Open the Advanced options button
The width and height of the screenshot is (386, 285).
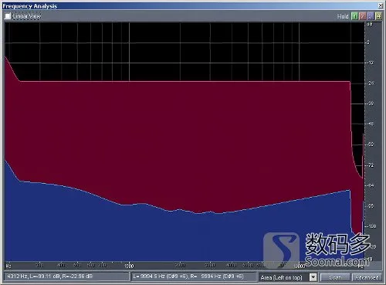coord(367,277)
